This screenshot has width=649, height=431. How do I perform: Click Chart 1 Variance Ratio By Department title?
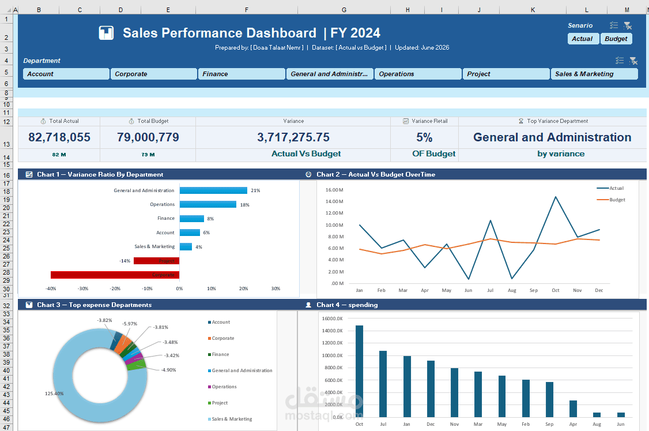(x=100, y=174)
